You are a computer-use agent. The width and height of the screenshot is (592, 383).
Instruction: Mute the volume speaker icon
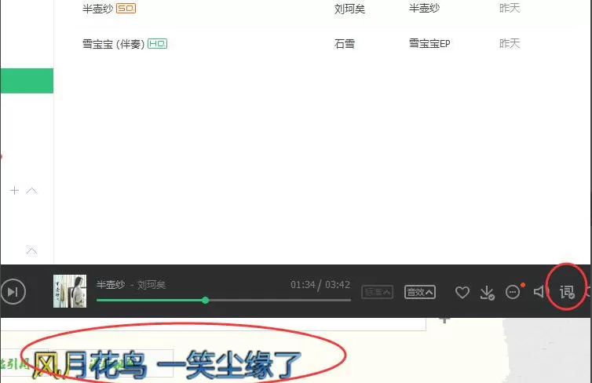coord(539,292)
